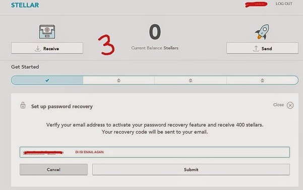This screenshot has width=303, height=190.
Task: Click the STELLAR logo
Action: 25,5
